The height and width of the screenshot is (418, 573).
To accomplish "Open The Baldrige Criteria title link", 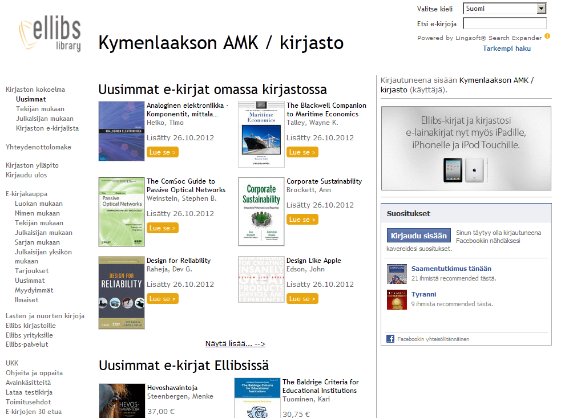I will click(321, 386).
